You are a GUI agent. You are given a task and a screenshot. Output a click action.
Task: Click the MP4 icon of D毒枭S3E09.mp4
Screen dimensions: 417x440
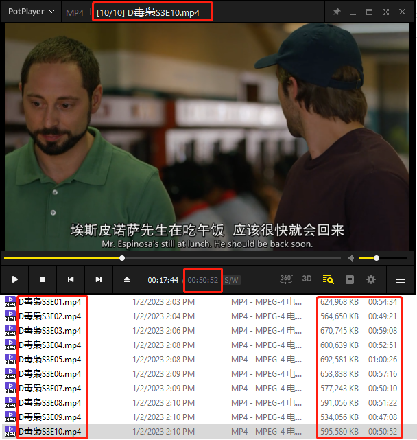coord(10,417)
